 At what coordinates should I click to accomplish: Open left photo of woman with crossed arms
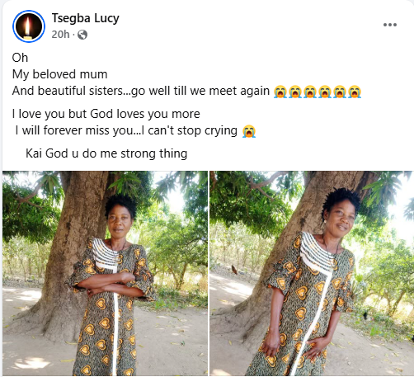(x=105, y=273)
